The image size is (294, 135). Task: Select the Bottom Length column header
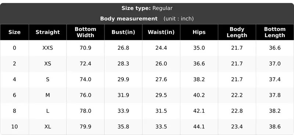pyautogui.click(x=275, y=32)
